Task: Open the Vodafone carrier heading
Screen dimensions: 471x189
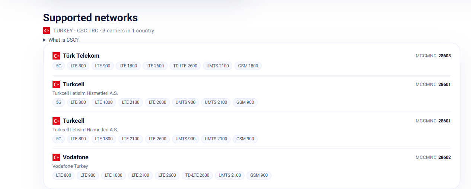Action: 76,157
